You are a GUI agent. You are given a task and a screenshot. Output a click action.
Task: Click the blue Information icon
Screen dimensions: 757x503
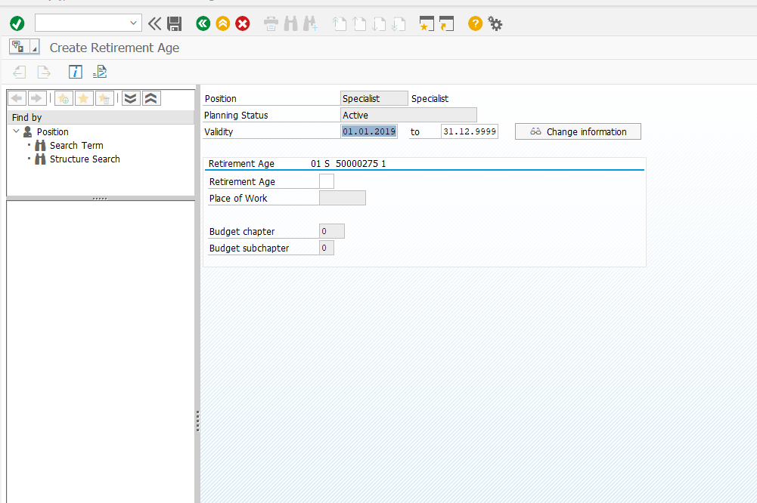pos(76,72)
